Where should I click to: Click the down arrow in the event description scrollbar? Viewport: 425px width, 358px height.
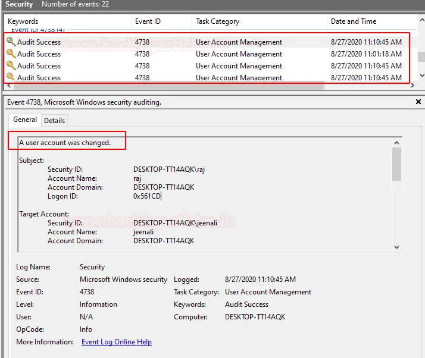[396, 247]
